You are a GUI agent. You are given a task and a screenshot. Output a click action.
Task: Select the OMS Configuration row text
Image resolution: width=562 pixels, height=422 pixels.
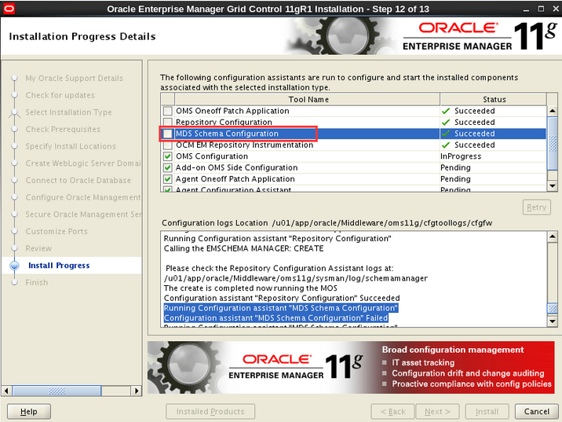click(x=212, y=156)
